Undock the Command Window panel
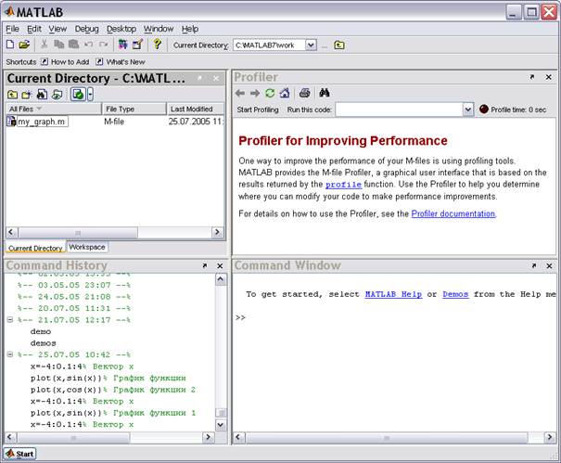The width and height of the screenshot is (561, 463). (x=534, y=265)
